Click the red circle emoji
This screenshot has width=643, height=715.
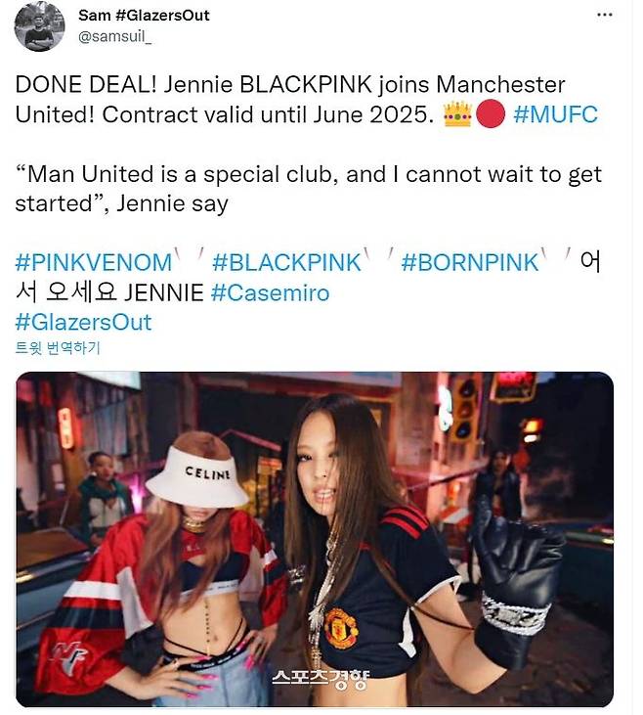pyautogui.click(x=491, y=114)
